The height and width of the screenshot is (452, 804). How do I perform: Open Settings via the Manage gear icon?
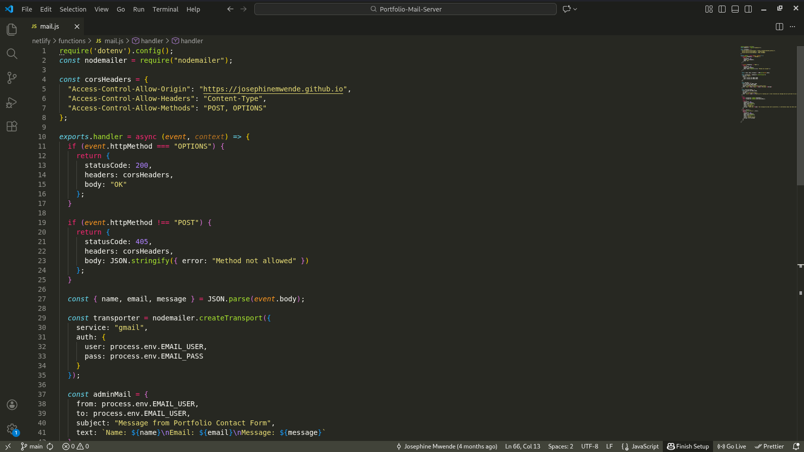(12, 429)
